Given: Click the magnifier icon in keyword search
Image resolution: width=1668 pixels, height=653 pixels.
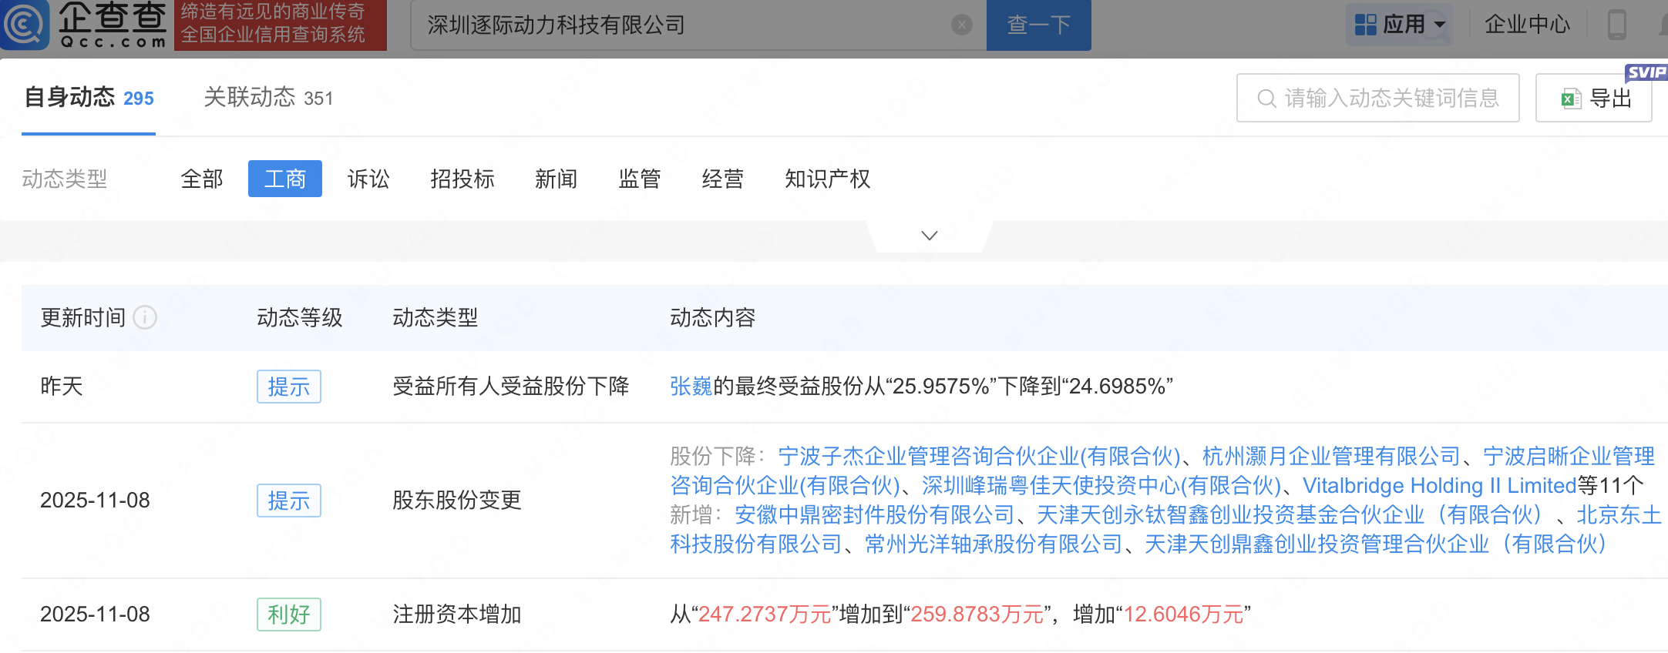Looking at the screenshot, I should 1266,99.
